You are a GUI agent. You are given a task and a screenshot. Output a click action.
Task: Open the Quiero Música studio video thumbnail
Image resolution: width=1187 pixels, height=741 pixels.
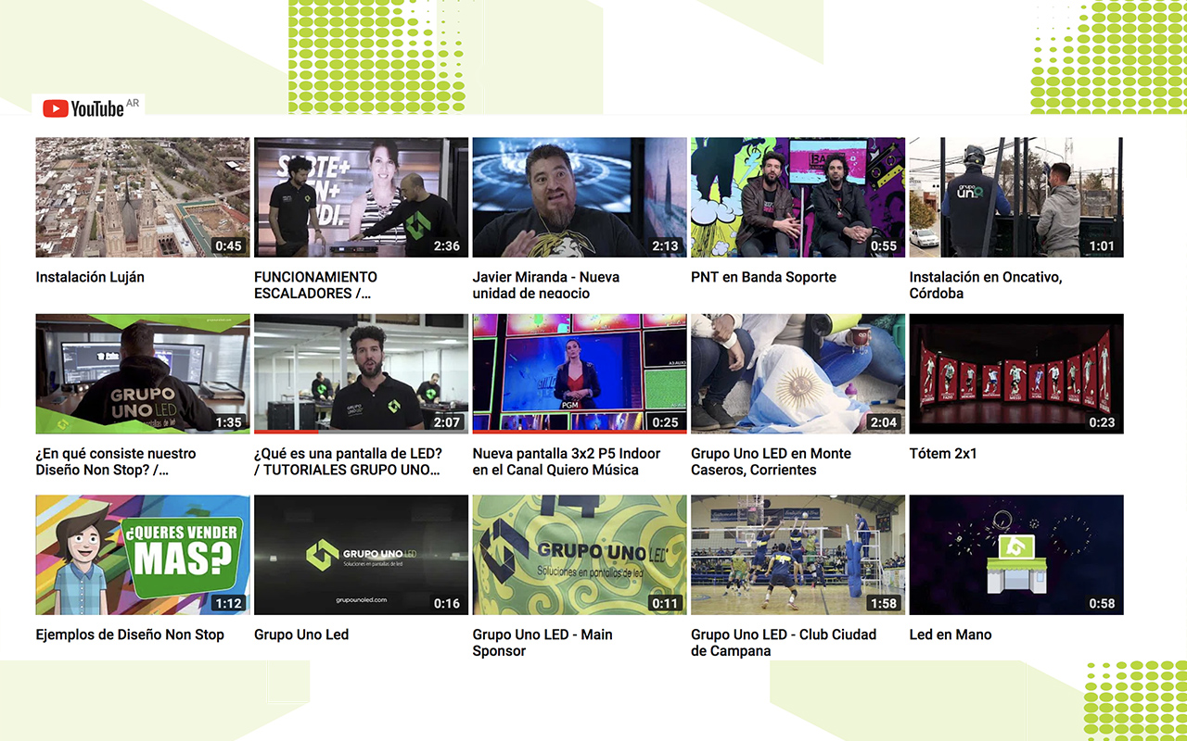click(x=580, y=373)
